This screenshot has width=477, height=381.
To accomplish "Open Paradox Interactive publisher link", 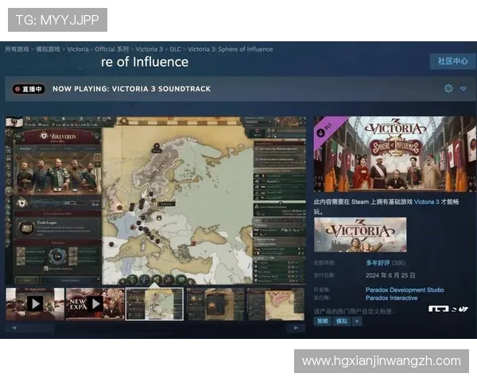I will [x=392, y=298].
